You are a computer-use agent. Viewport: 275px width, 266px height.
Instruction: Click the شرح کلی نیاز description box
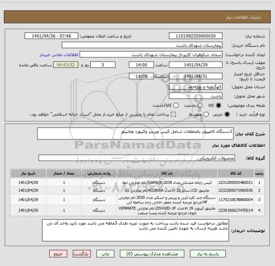tap(136, 134)
